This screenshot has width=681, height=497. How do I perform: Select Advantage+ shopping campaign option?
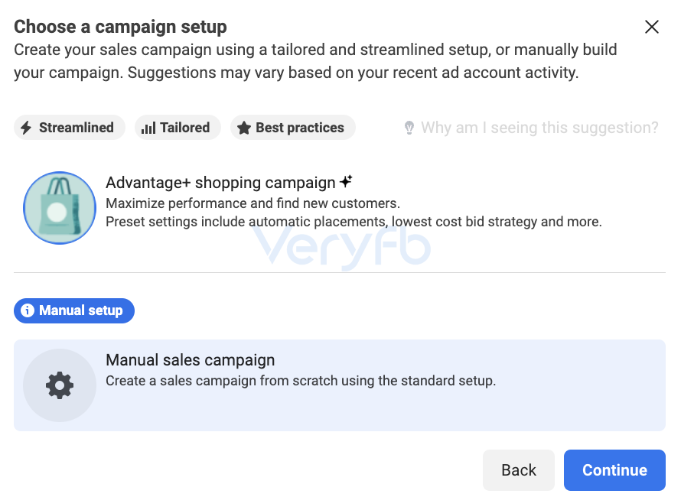tap(340, 208)
